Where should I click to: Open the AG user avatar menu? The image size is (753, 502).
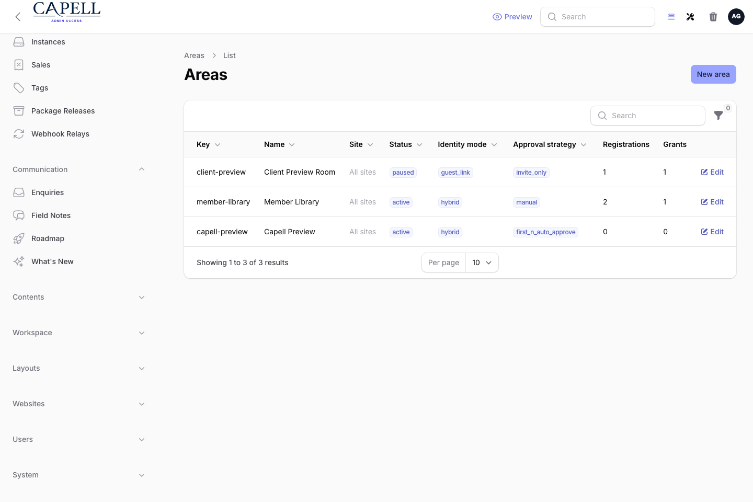(736, 17)
